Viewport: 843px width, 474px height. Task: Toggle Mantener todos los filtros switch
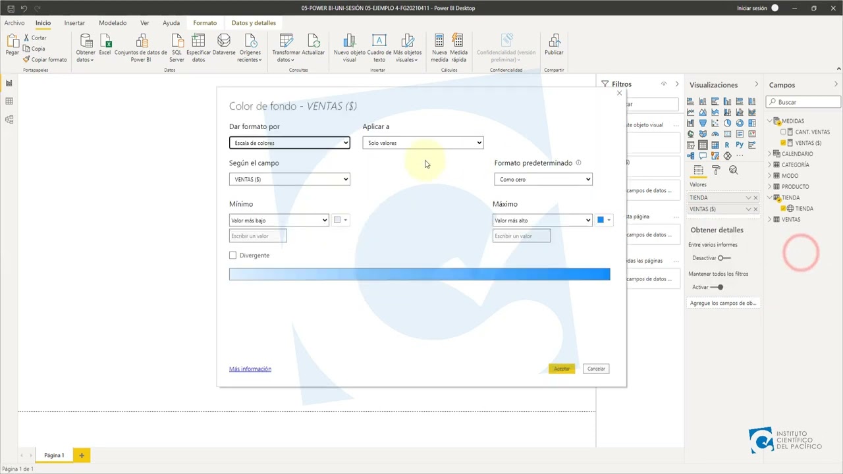pos(717,287)
